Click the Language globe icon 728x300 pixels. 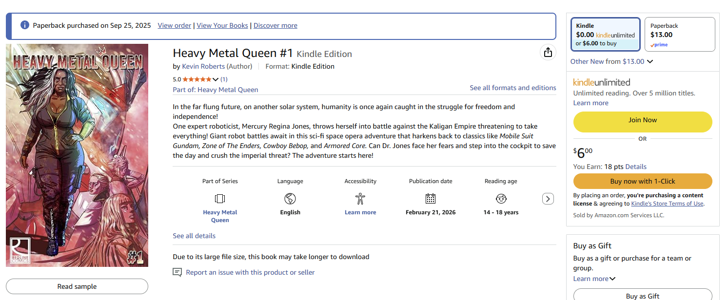pyautogui.click(x=290, y=199)
